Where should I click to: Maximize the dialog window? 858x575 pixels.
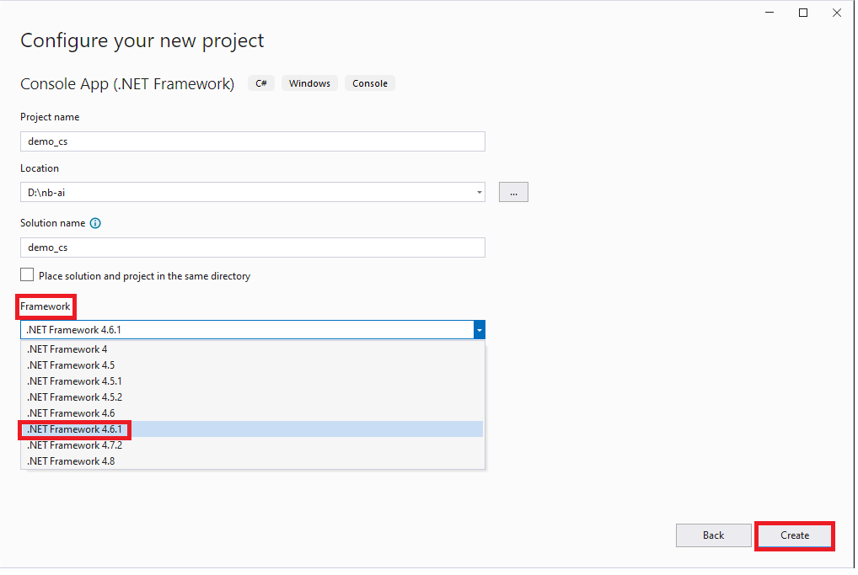pos(803,13)
